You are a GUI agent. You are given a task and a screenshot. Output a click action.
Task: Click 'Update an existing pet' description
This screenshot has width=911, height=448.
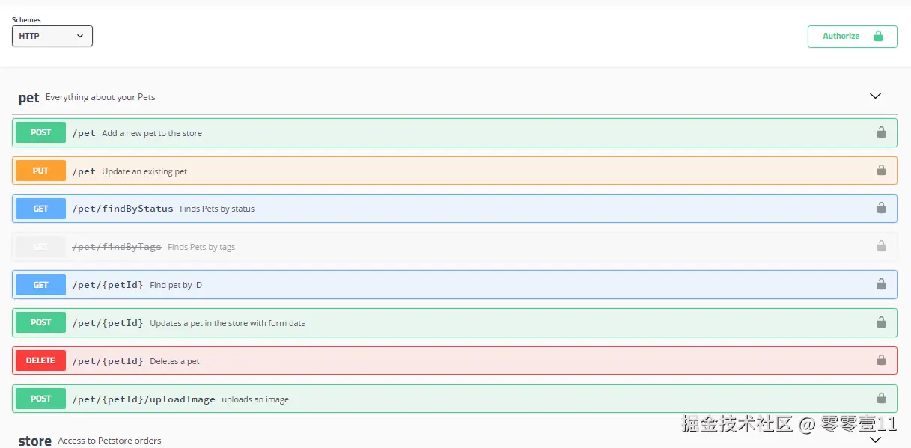pos(144,171)
